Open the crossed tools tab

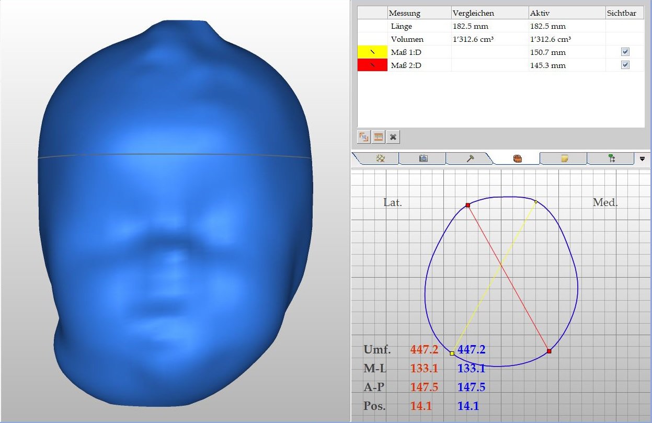(x=380, y=158)
